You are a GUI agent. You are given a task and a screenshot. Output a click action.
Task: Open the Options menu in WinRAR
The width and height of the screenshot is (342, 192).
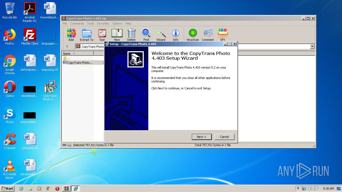click(117, 23)
